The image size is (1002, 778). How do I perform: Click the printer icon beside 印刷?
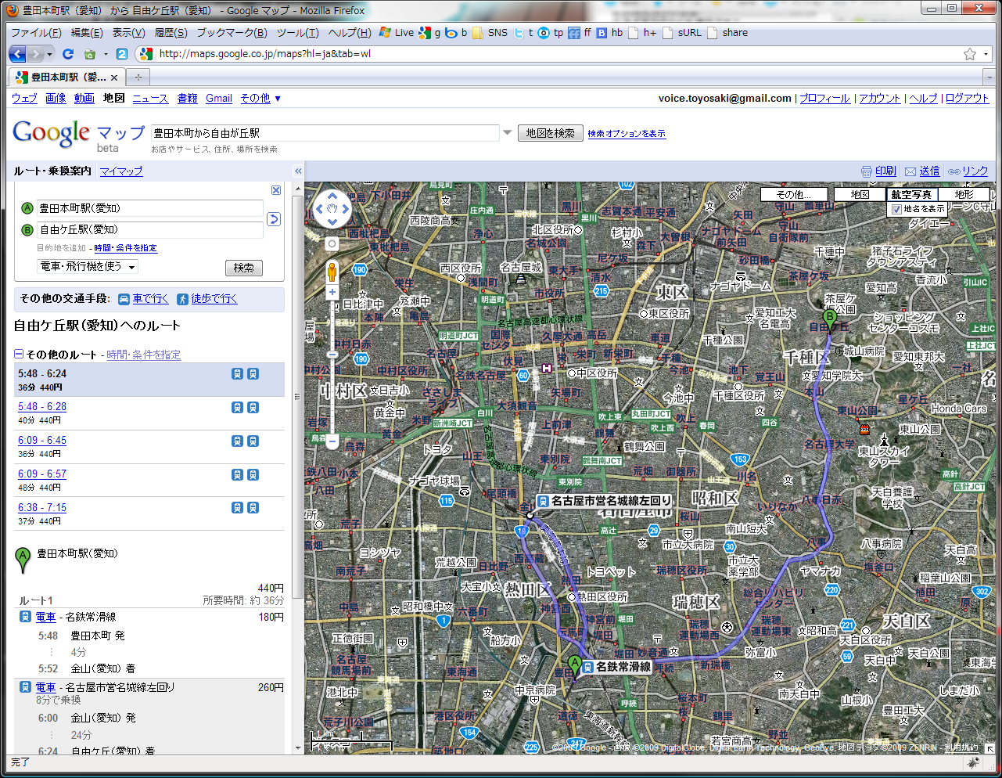pyautogui.click(x=867, y=171)
